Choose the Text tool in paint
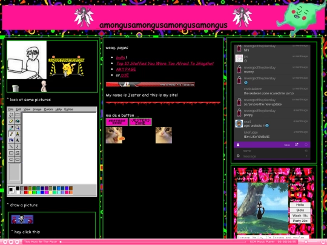The image size is (327, 245). click(x=18, y=140)
